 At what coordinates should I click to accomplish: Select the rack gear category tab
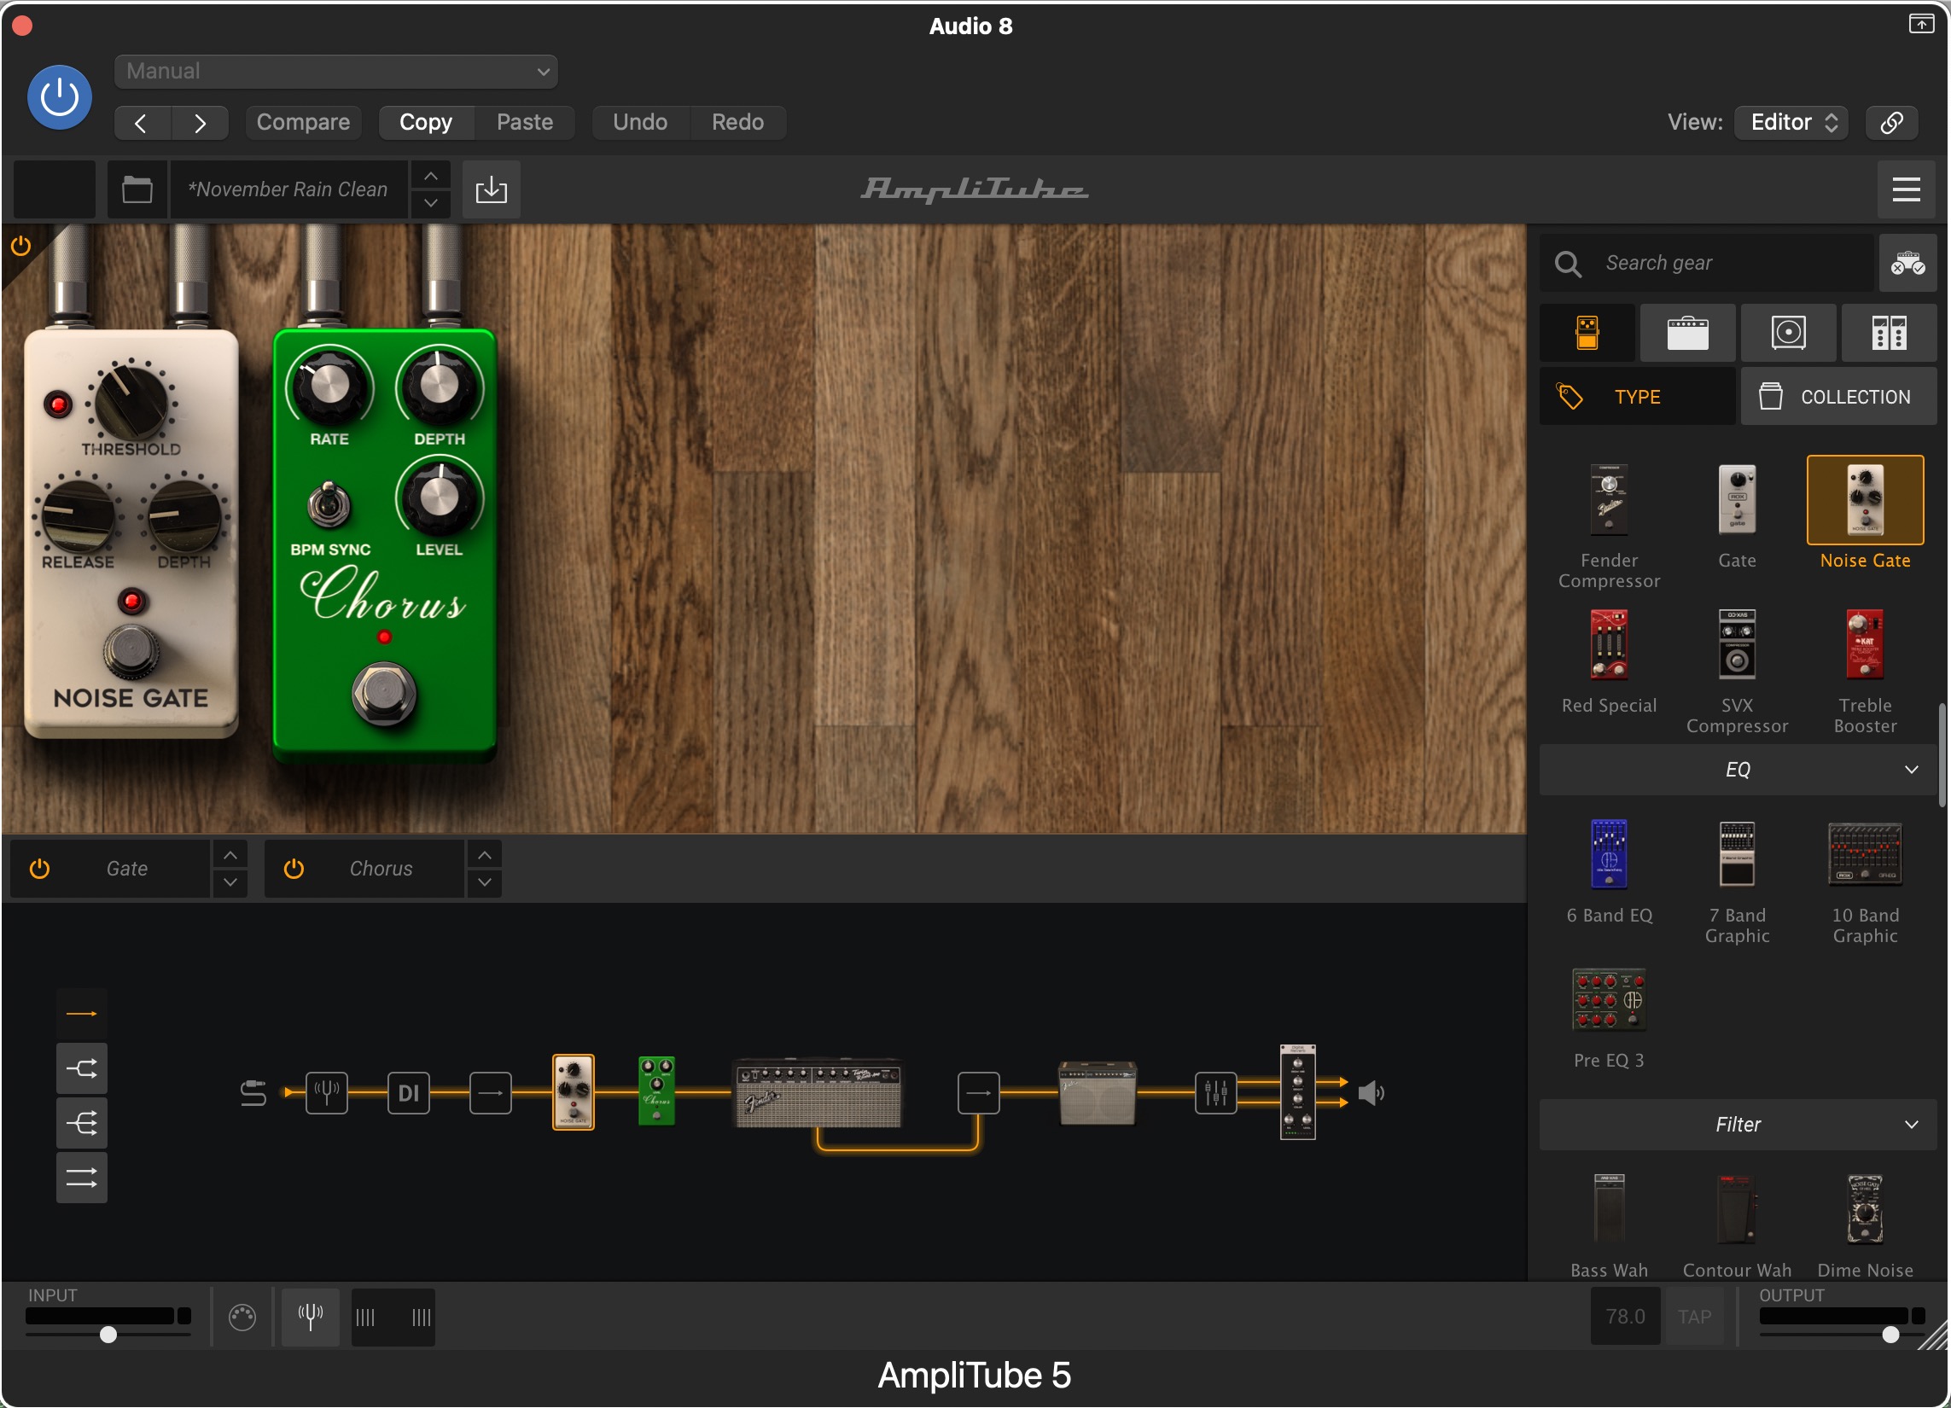[x=1889, y=333]
